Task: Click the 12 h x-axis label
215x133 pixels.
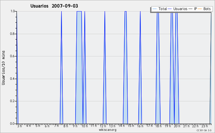Action: [103, 126]
